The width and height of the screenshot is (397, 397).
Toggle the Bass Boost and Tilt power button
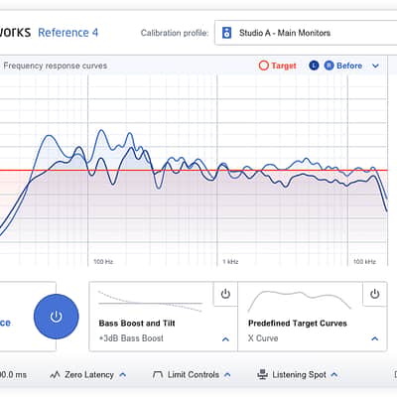(225, 294)
